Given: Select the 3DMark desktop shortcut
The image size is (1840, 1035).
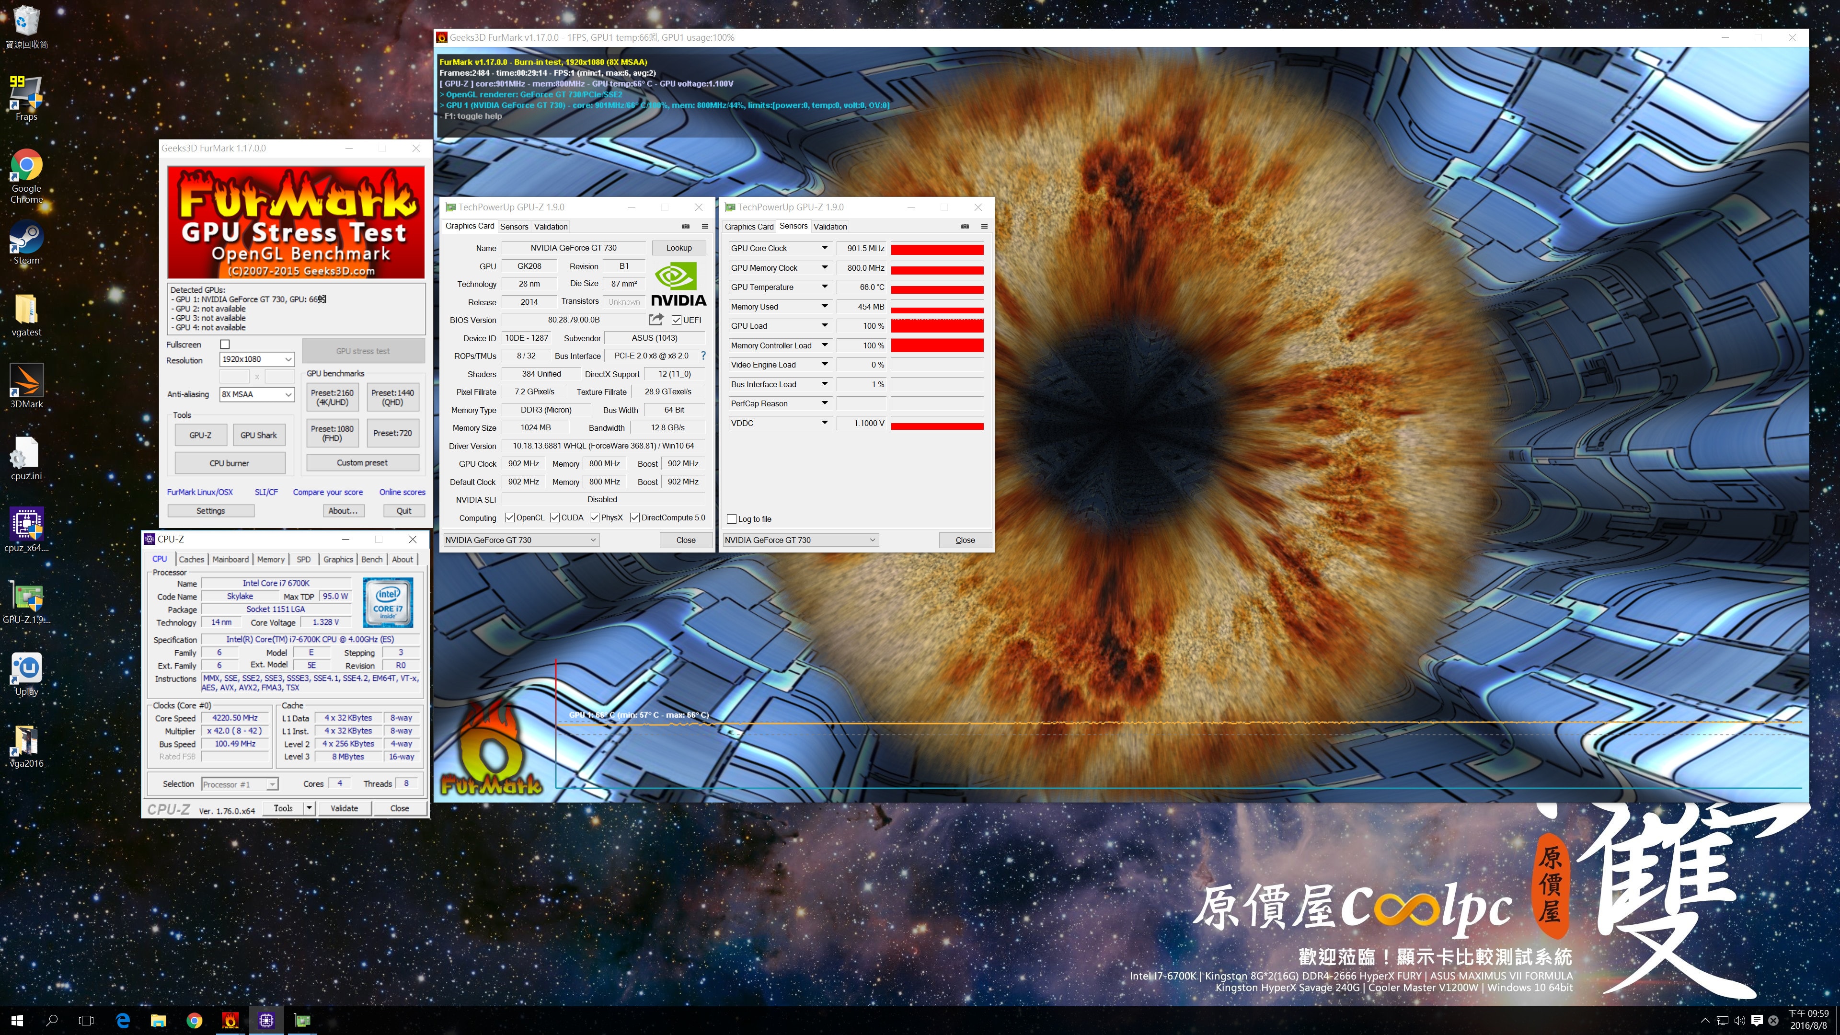Looking at the screenshot, I should [26, 386].
